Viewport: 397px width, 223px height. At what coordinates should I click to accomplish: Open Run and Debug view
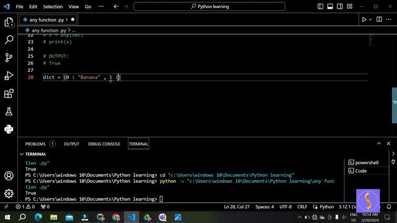pos(9,76)
